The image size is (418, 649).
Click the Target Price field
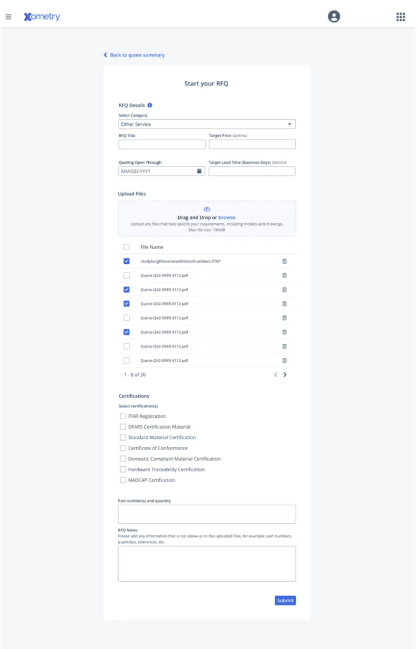coord(252,144)
